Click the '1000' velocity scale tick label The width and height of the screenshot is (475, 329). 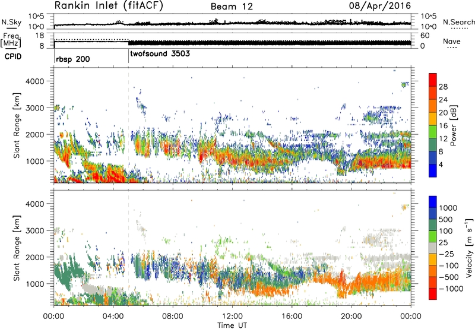448,208
